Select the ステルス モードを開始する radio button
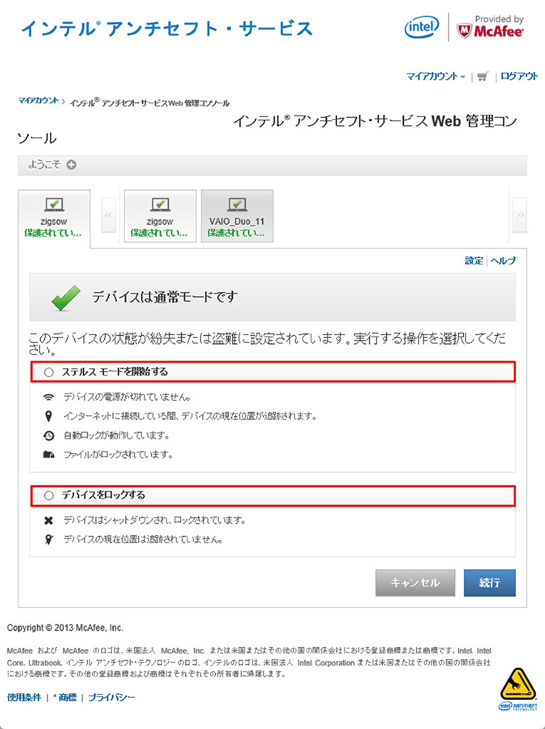Viewport: 545px width, 729px height. click(x=49, y=372)
